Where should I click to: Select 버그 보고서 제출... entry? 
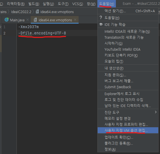click(128, 81)
